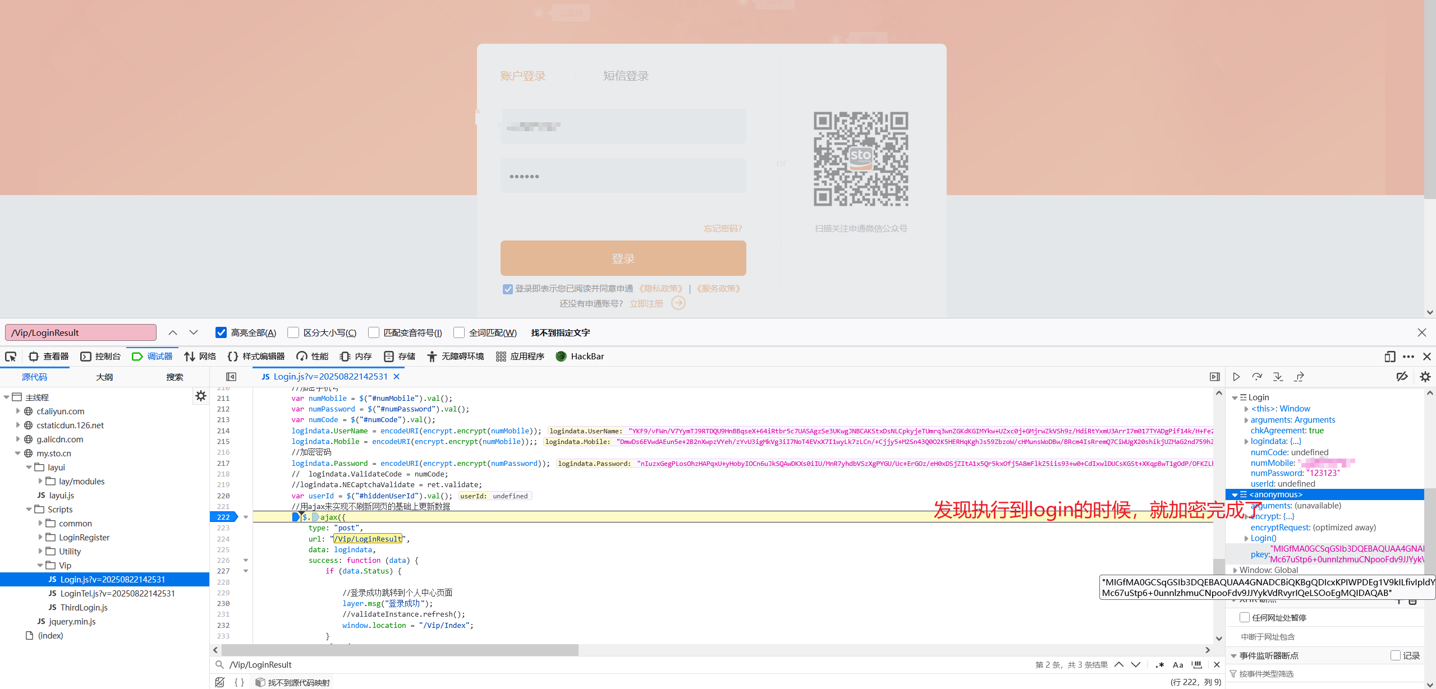The image size is (1436, 689).
Task: Toggle the 高亮全部 checkbox
Action: 221,332
